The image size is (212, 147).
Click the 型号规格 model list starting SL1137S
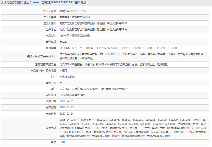point(119,48)
